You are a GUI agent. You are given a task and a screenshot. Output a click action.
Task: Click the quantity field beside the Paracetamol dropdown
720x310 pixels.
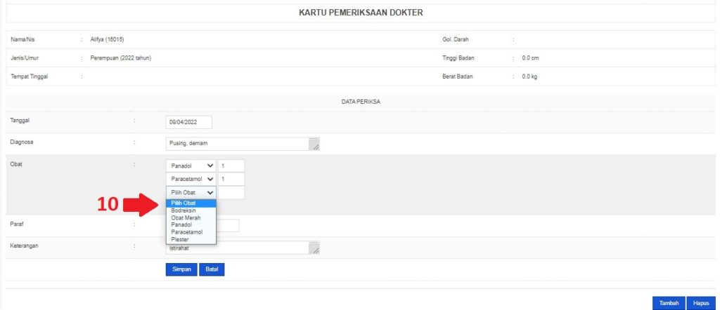[231, 180]
